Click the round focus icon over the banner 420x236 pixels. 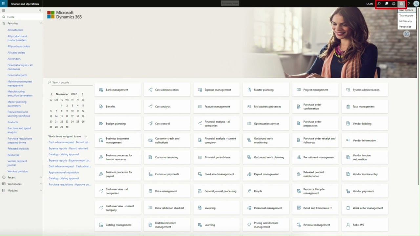pos(407,34)
